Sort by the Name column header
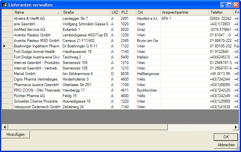 tap(37, 12)
